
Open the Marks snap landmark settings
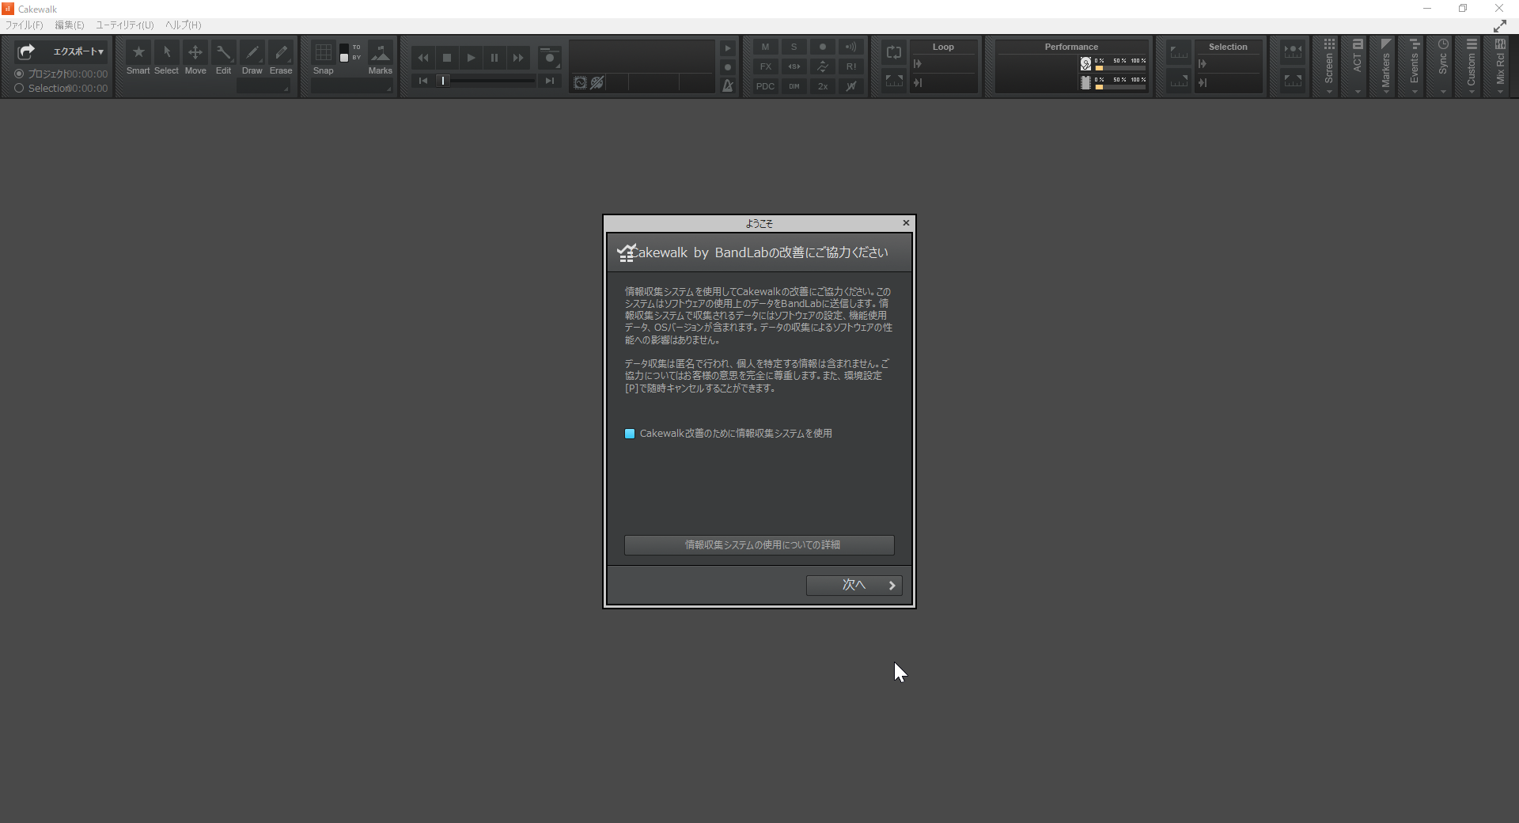[381, 53]
